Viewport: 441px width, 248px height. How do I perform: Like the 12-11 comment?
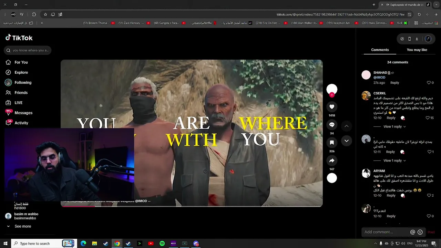pos(429,152)
